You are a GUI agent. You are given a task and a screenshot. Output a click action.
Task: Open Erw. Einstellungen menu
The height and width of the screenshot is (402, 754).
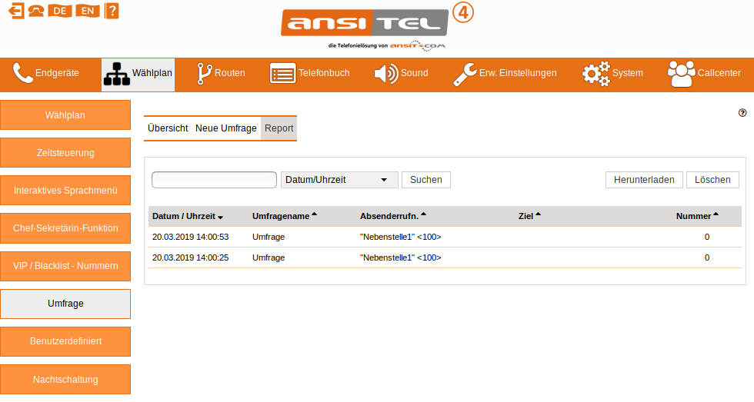click(x=505, y=74)
